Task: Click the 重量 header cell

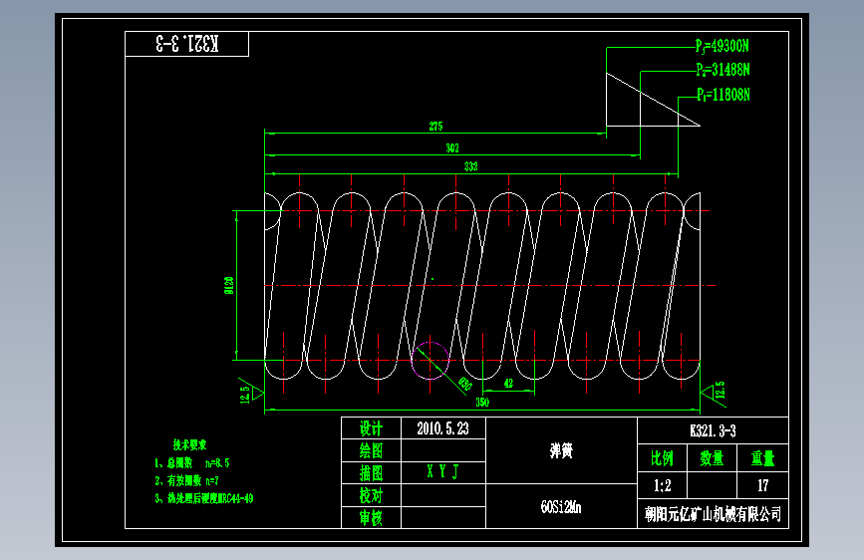Action: [x=762, y=458]
